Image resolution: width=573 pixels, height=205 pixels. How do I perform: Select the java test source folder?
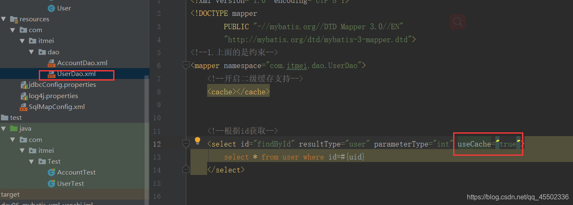[25, 129]
